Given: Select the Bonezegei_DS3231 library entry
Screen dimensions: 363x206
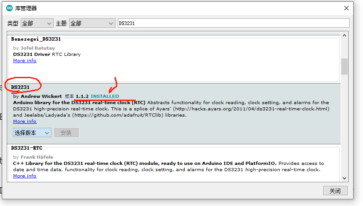Looking at the screenshot, I should tap(36, 39).
